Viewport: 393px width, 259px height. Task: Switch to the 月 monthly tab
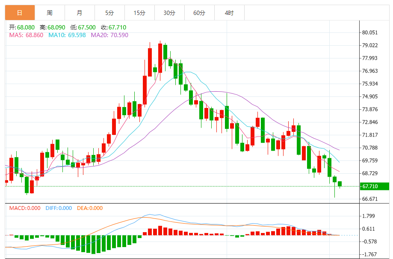point(80,13)
